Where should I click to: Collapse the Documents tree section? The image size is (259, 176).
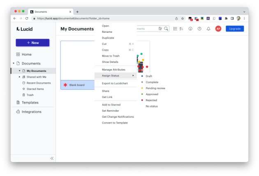click(14, 63)
